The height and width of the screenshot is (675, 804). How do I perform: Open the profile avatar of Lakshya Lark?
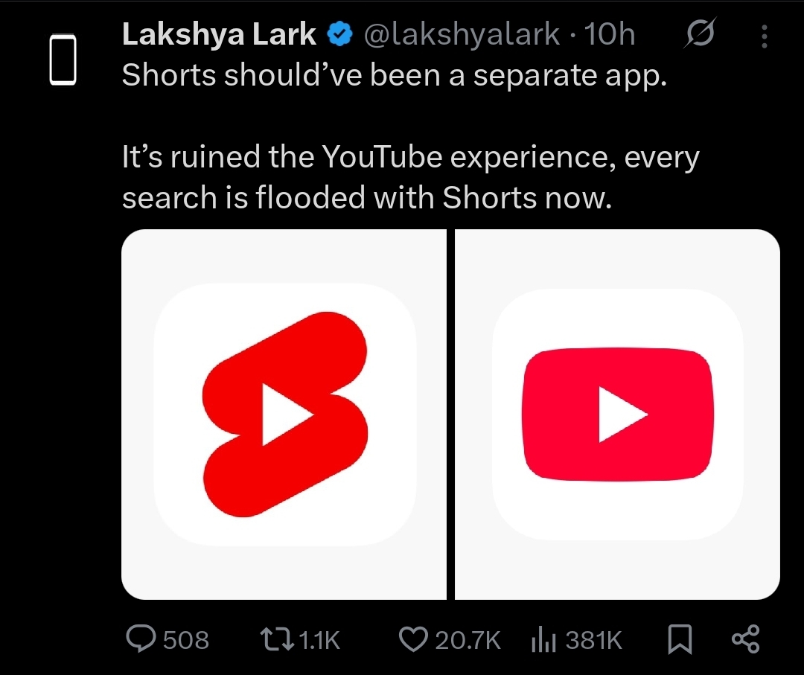(63, 59)
